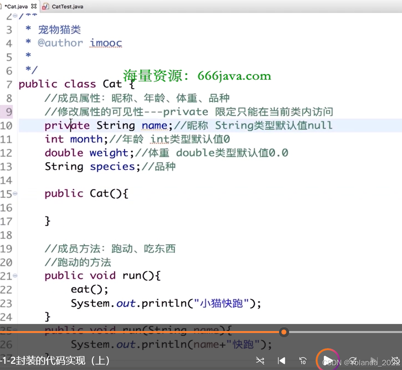402x370 pixels.
Task: Click line number 9 in gutter
Action: [9, 112]
